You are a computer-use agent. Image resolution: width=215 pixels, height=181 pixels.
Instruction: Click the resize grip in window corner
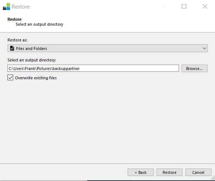213,177
